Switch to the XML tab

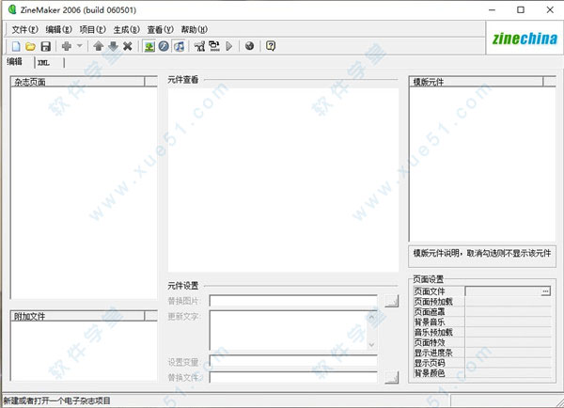point(43,63)
